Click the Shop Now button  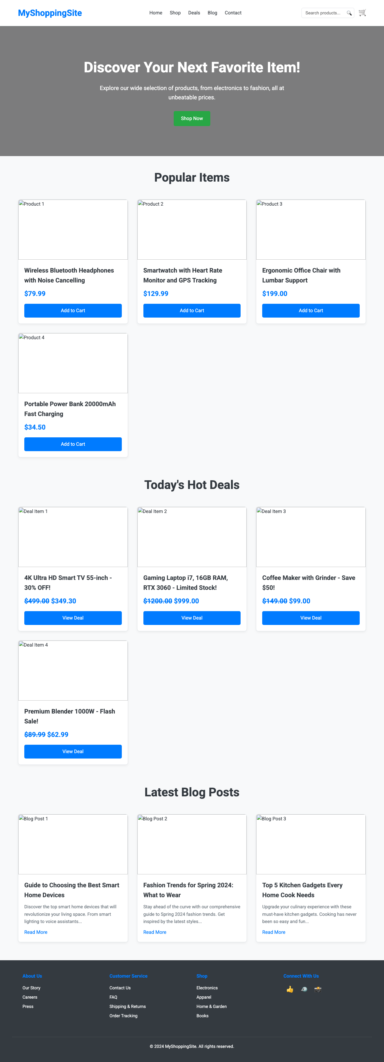coord(192,118)
